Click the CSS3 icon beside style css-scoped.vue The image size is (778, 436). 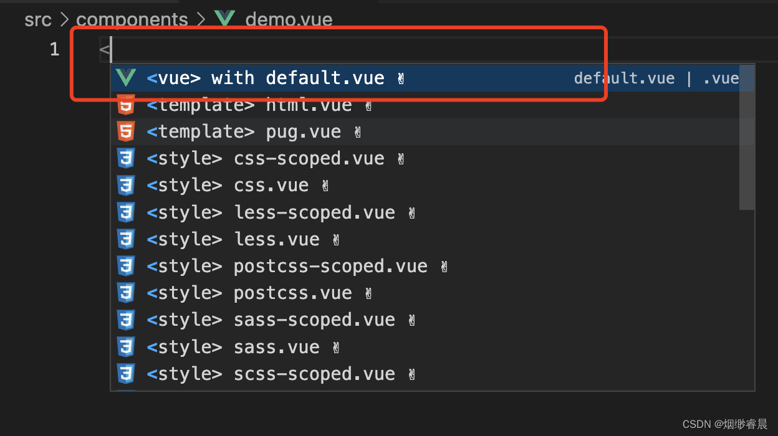click(126, 158)
